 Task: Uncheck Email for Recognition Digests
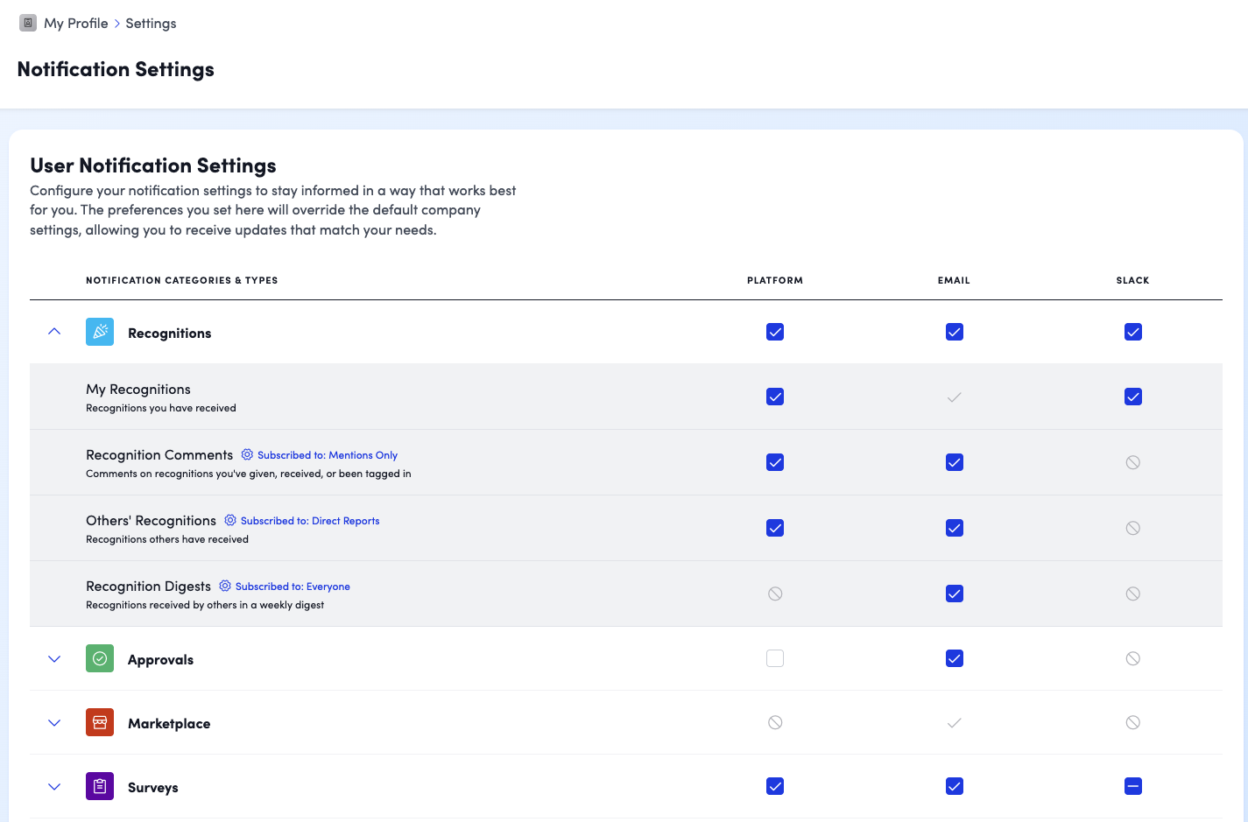click(x=954, y=594)
